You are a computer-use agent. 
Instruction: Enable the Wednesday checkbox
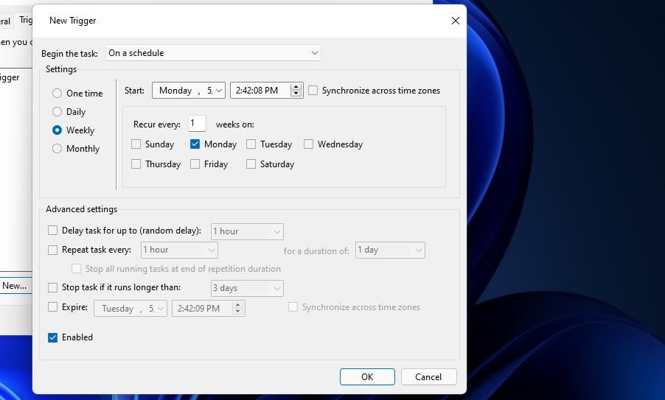308,144
